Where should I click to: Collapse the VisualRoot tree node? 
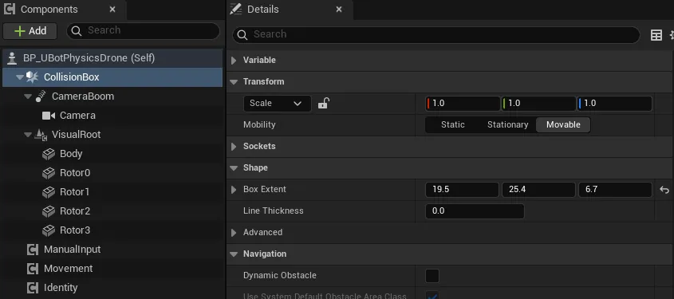tap(28, 135)
